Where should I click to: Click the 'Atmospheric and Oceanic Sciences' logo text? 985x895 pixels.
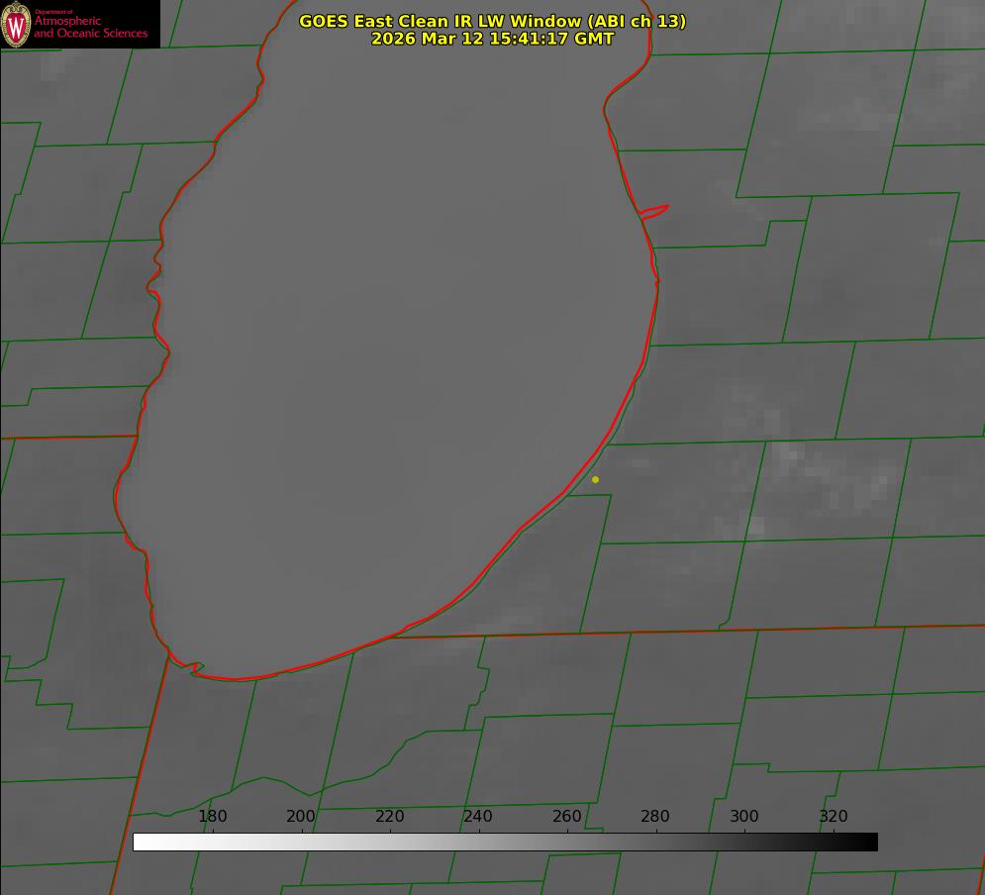click(90, 27)
